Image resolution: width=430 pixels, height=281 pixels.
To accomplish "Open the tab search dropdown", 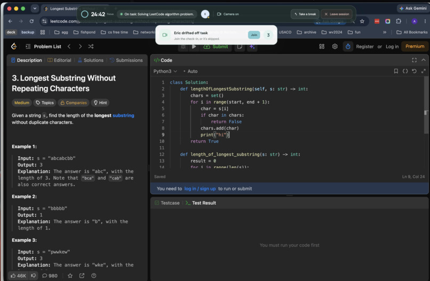I will pyautogui.click(x=35, y=9).
